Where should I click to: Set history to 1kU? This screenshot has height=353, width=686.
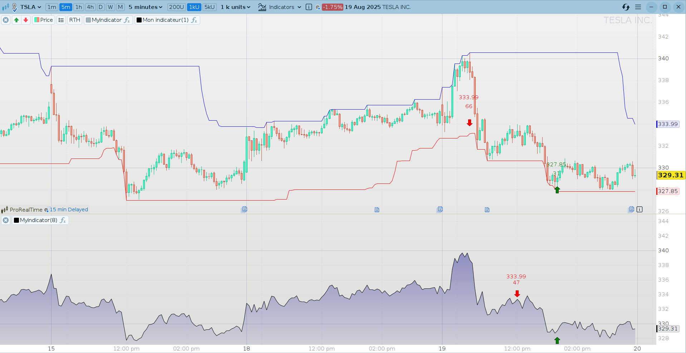(x=194, y=7)
